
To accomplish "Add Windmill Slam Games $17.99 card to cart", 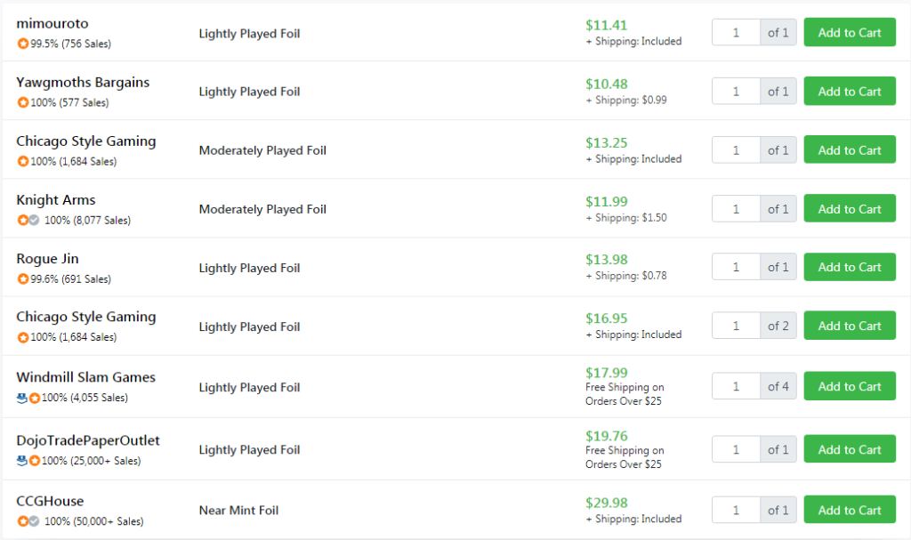I will 850,386.
